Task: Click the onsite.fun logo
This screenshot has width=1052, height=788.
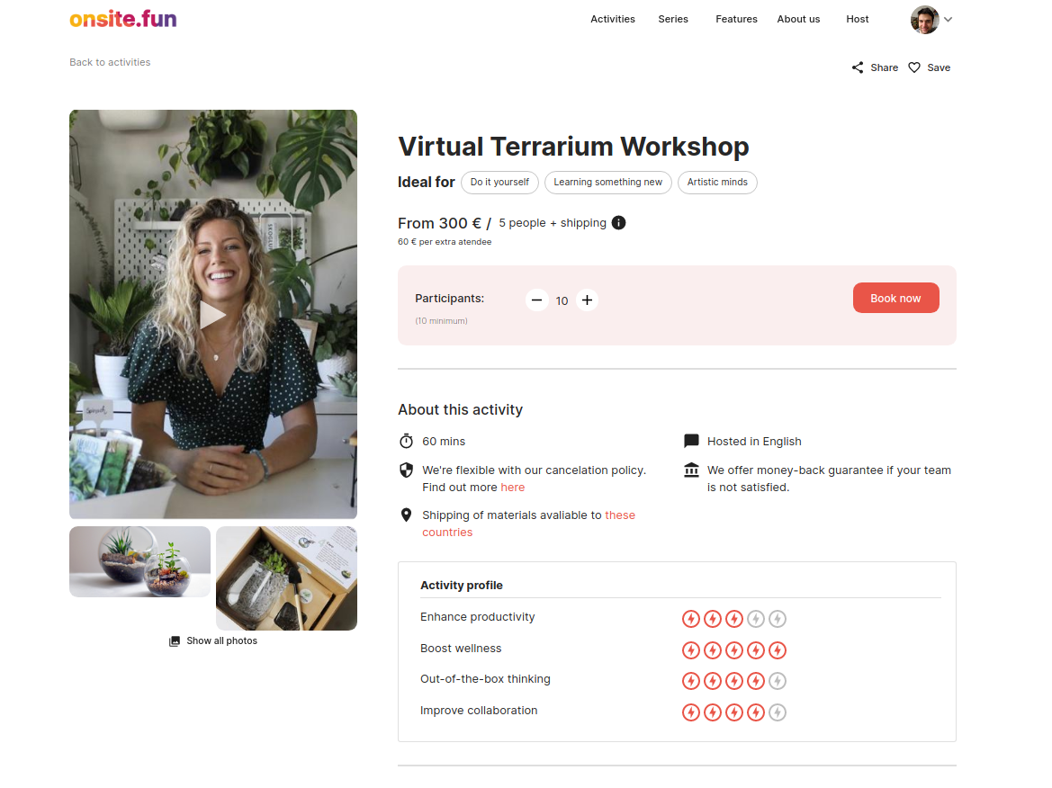Action: 123,19
